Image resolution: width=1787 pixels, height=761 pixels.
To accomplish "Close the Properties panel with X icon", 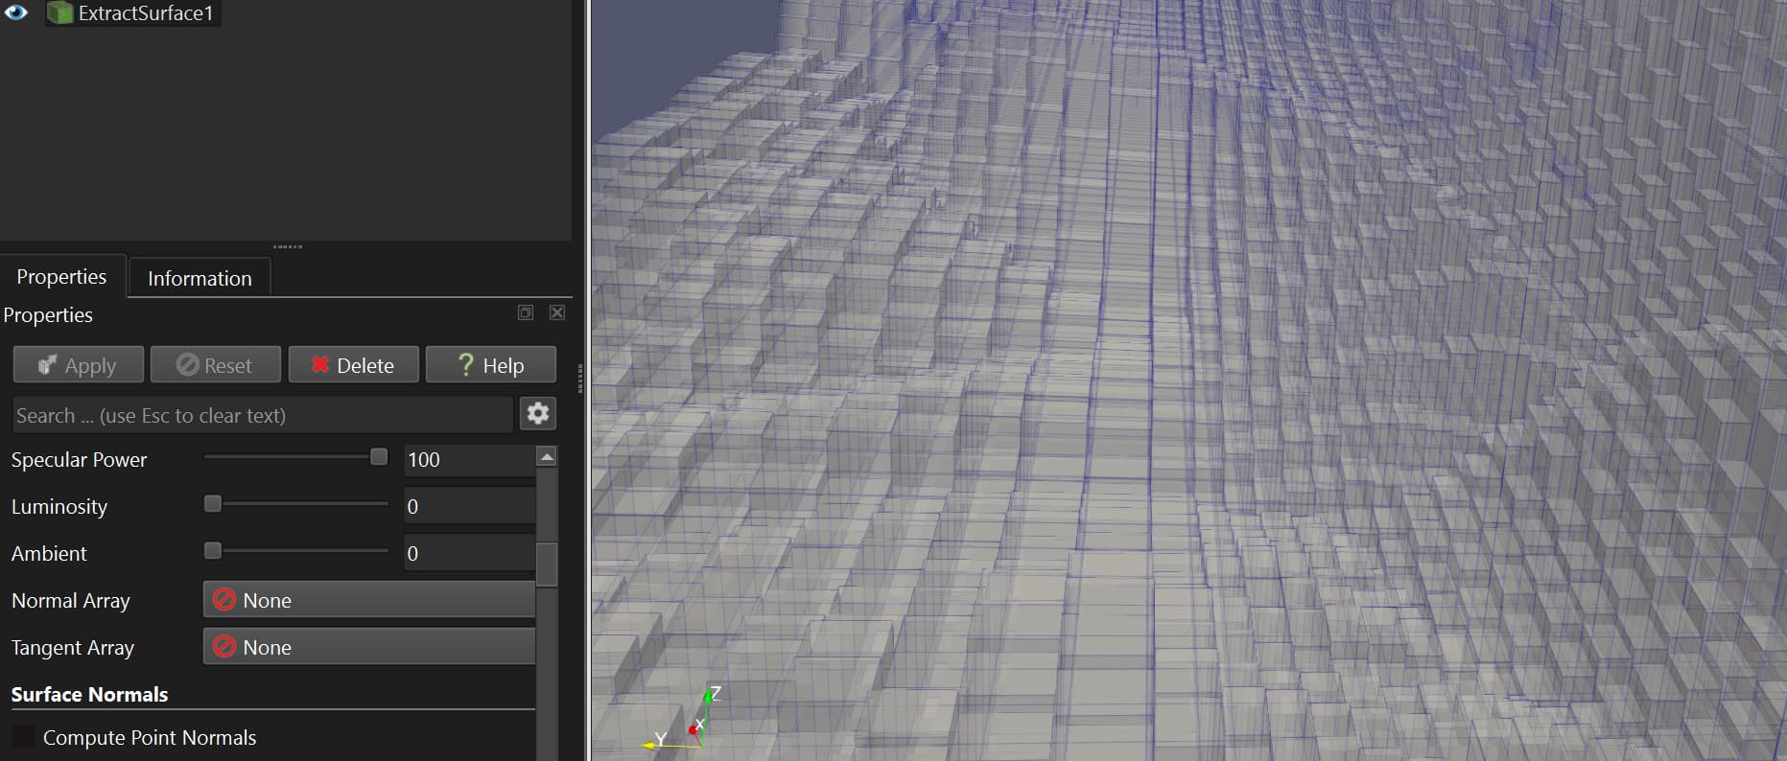I will (557, 312).
